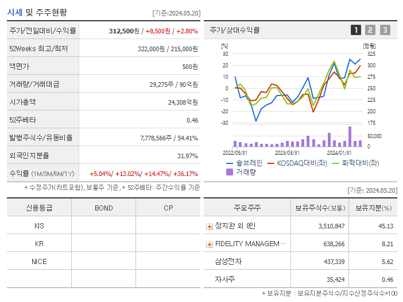
Task: Click the +2.80% return value
Action: coord(187,31)
